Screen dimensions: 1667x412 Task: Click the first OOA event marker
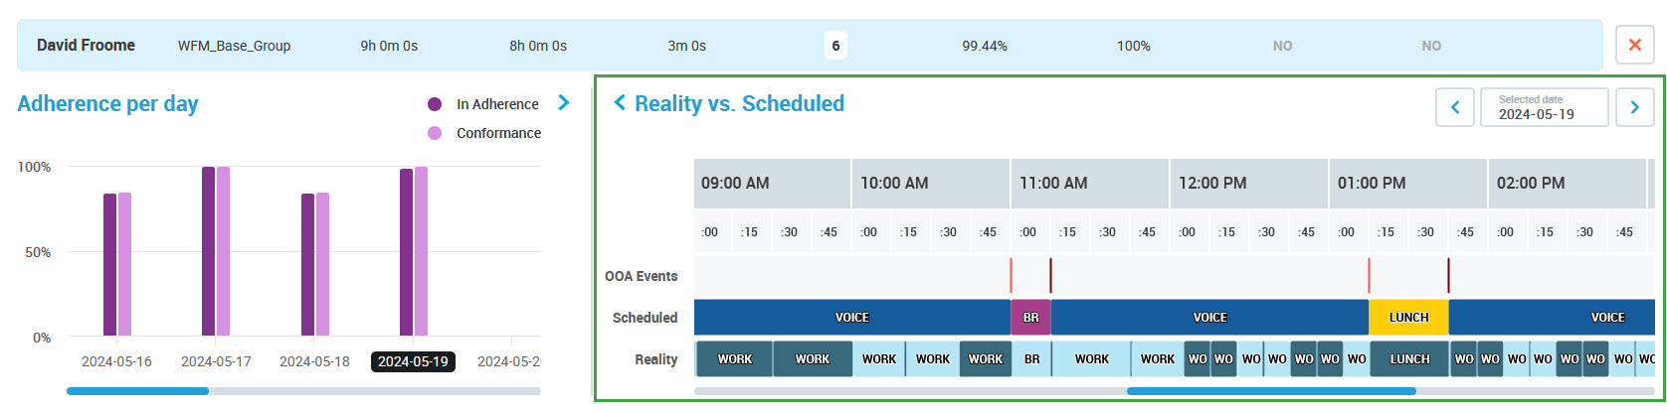[1012, 275]
